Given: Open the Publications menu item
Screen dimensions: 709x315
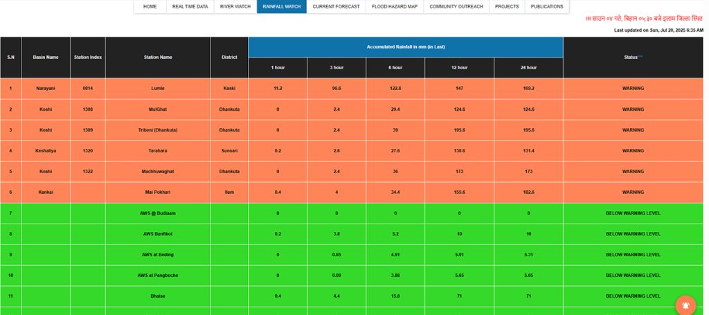Looking at the screenshot, I should (546, 6).
